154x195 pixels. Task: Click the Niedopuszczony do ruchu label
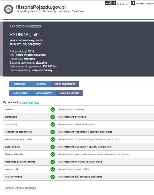pyautogui.click(x=18, y=139)
